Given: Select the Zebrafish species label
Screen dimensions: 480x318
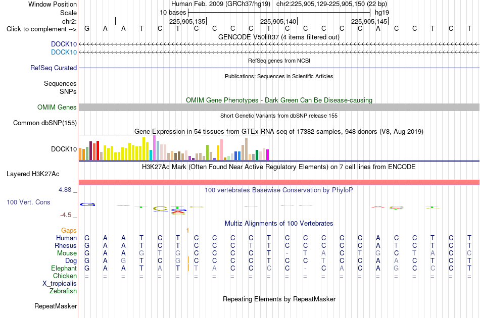Looking at the screenshot, I should tap(63, 291).
